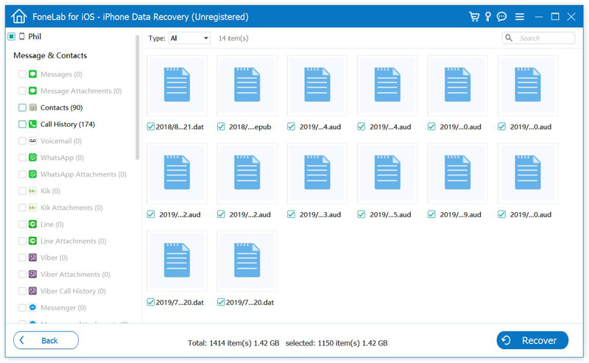This screenshot has height=363, width=589.
Task: Click the 2019/...5.aud file name
Action: tap(390, 214)
